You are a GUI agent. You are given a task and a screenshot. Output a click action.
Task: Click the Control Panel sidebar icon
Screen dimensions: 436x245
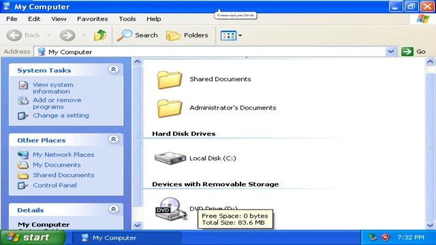22,186
